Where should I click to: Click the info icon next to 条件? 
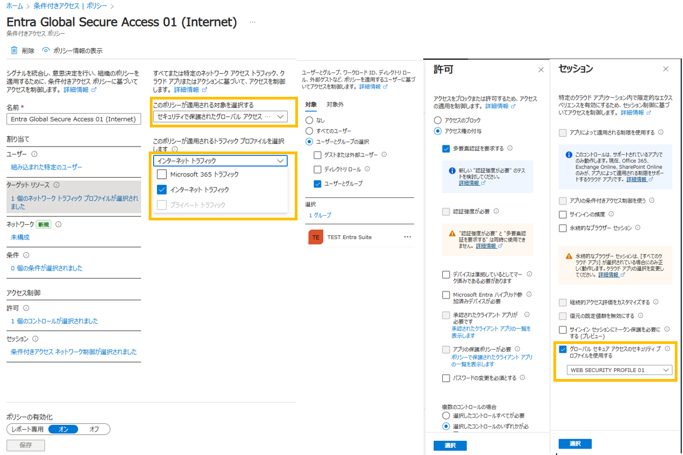(26, 255)
